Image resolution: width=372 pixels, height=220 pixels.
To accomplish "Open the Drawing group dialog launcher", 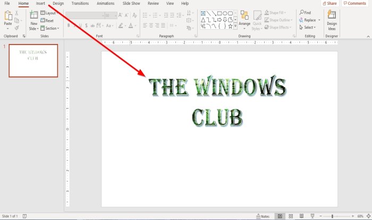I will coord(294,36).
